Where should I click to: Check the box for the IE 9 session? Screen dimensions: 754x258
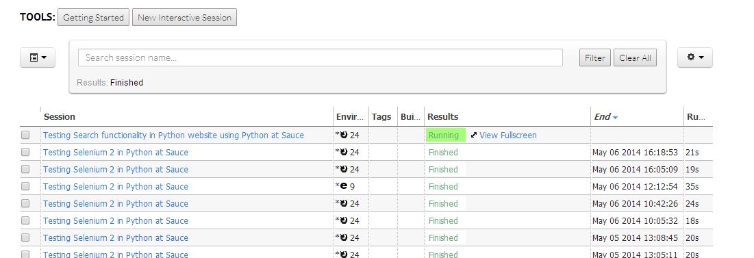coord(25,186)
